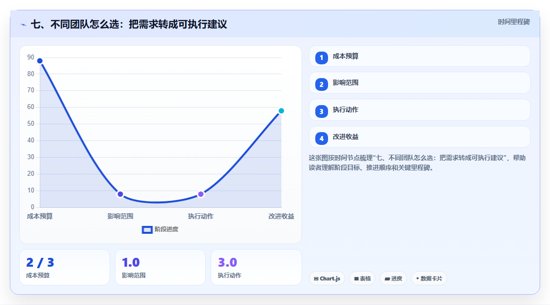Viewport: 550px width, 305px height.
Task: Click the x-axis label 执行动作
Action: (201, 216)
